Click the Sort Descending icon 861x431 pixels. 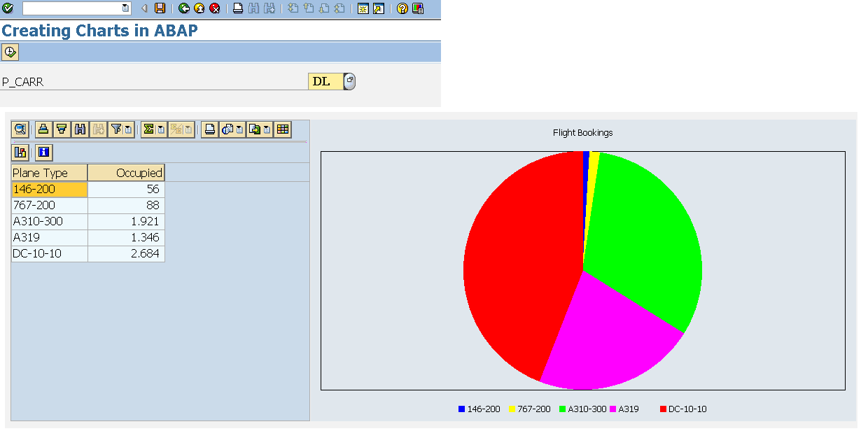click(x=62, y=129)
